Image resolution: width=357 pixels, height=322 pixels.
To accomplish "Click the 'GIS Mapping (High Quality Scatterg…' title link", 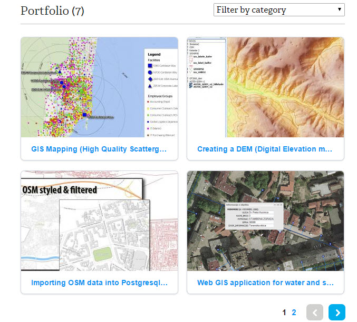I will click(x=99, y=149).
